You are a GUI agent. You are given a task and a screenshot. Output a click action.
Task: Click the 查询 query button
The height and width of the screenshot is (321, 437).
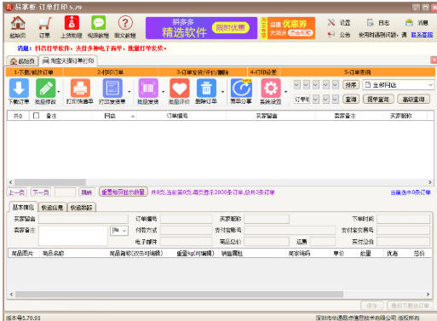pos(351,100)
